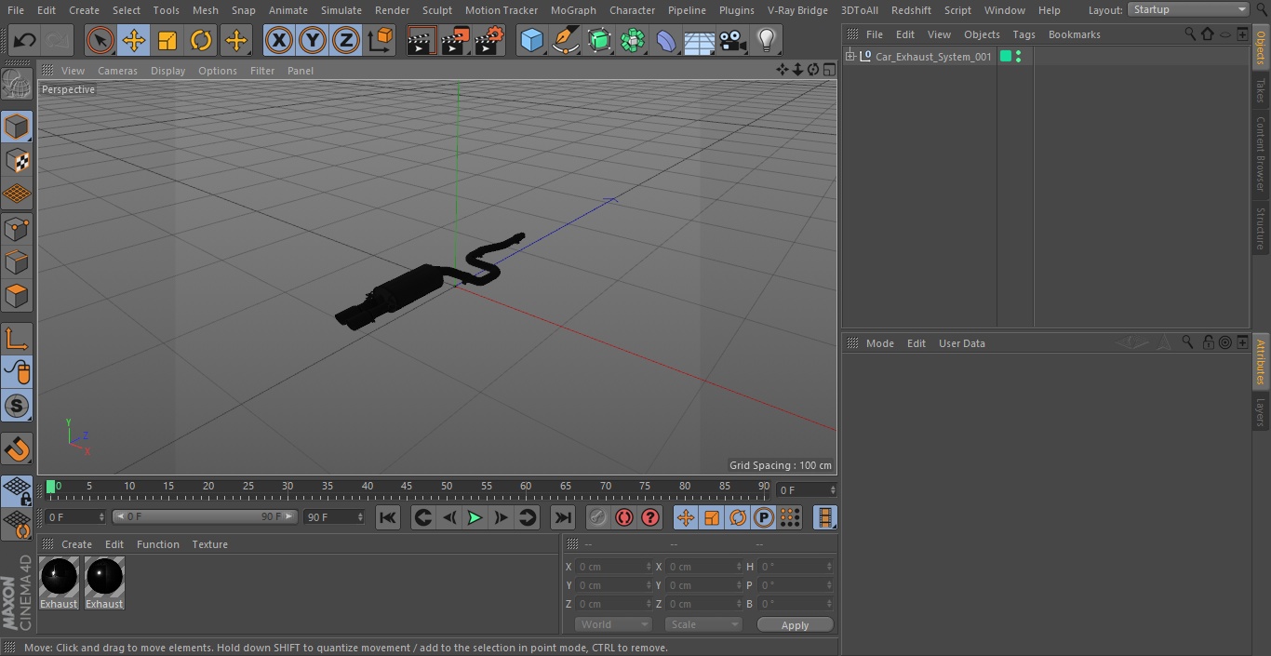
Task: Open Objects panel Tags menu
Action: (x=1023, y=34)
